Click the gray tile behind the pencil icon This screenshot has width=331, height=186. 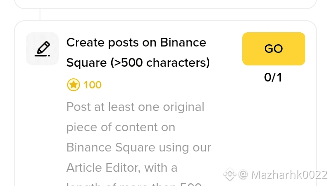point(42,49)
